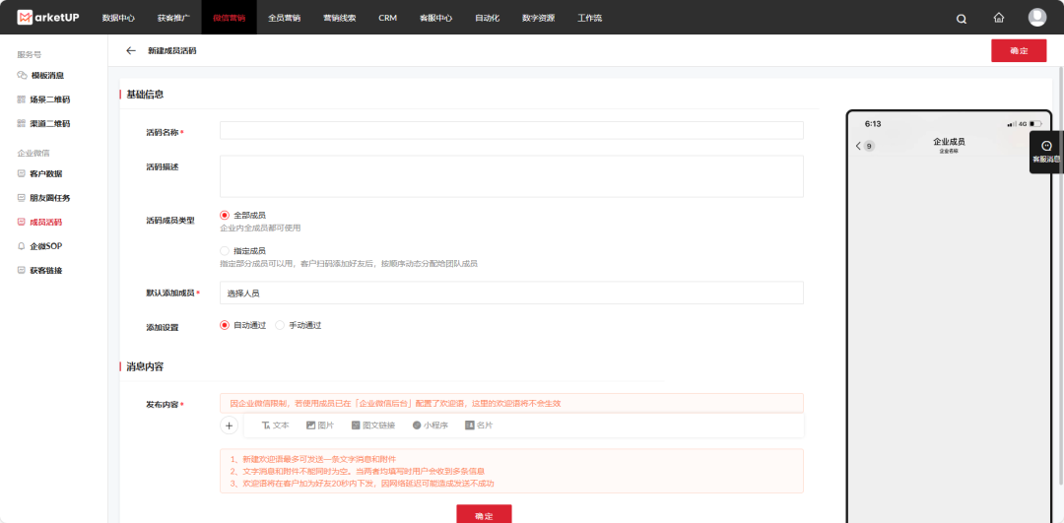Open 企微SOP in the sidebar
The height and width of the screenshot is (523, 1064).
45,246
